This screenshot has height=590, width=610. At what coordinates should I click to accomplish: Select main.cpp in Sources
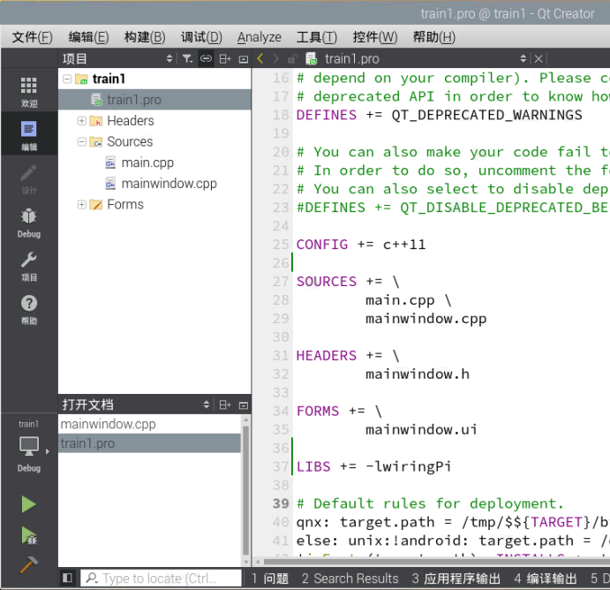147,163
